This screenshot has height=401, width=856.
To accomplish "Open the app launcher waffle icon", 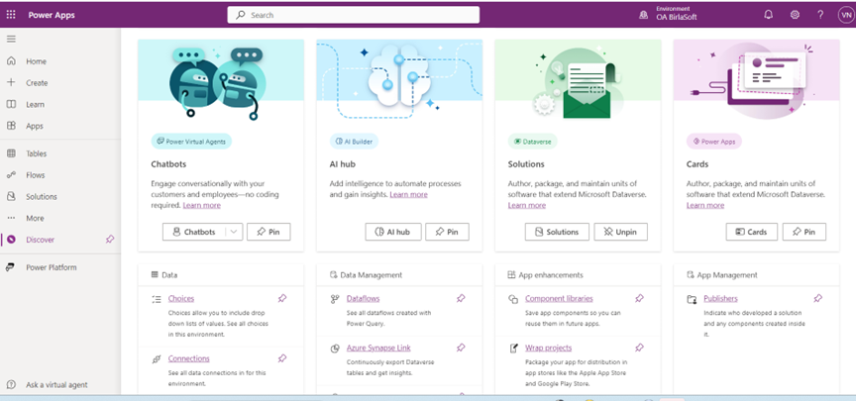I will (11, 15).
